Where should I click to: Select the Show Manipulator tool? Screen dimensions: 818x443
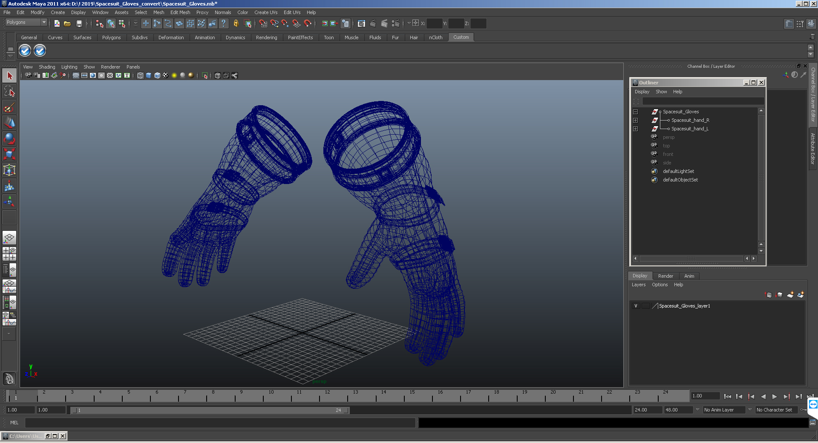[x=9, y=201]
